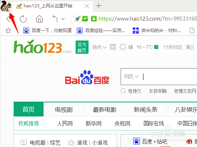Click the bookmark star icon
The width and height of the screenshot is (197, 147).
8,30
